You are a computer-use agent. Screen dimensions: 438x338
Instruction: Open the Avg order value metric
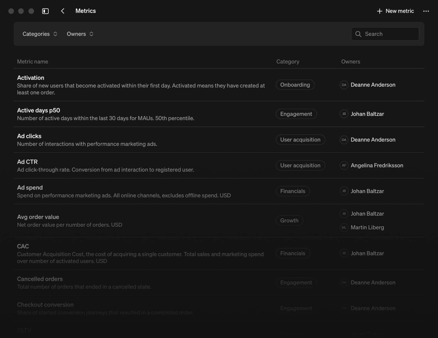pos(38,217)
